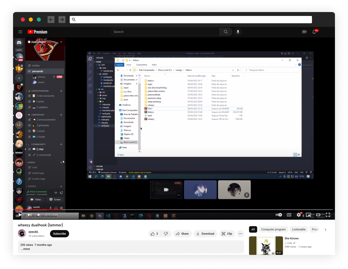Open the She Knows video title
The height and width of the screenshot is (269, 348).
click(x=292, y=238)
